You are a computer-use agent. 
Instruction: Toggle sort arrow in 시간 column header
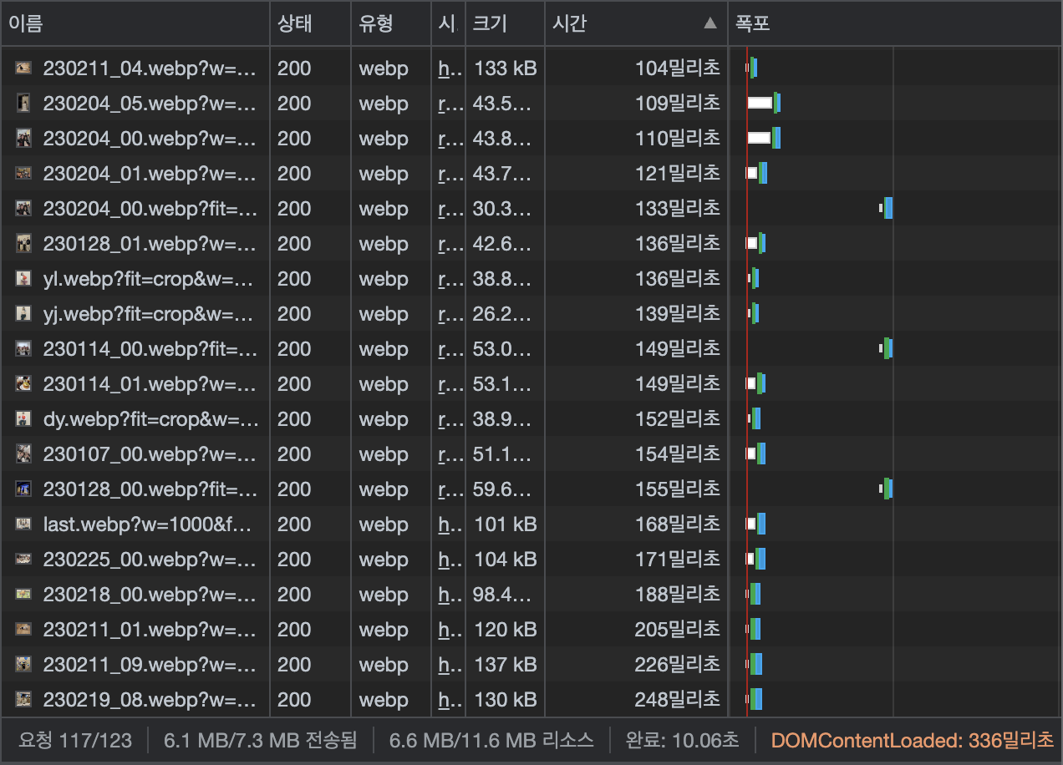710,23
